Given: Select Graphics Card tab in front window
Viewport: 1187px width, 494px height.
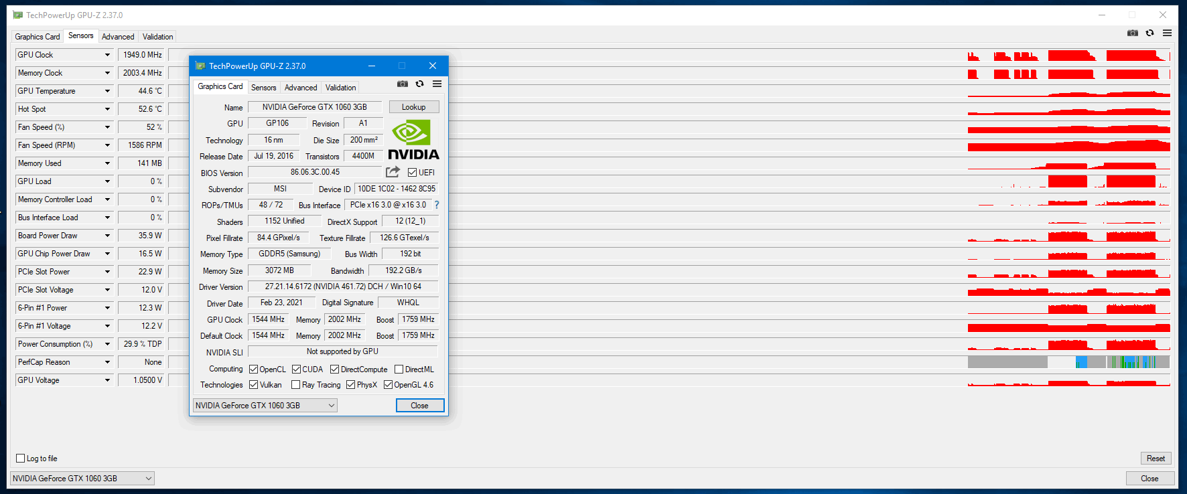Looking at the screenshot, I should 220,86.
